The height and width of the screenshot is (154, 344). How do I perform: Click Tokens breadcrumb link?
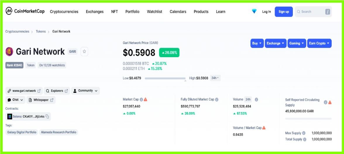click(41, 32)
